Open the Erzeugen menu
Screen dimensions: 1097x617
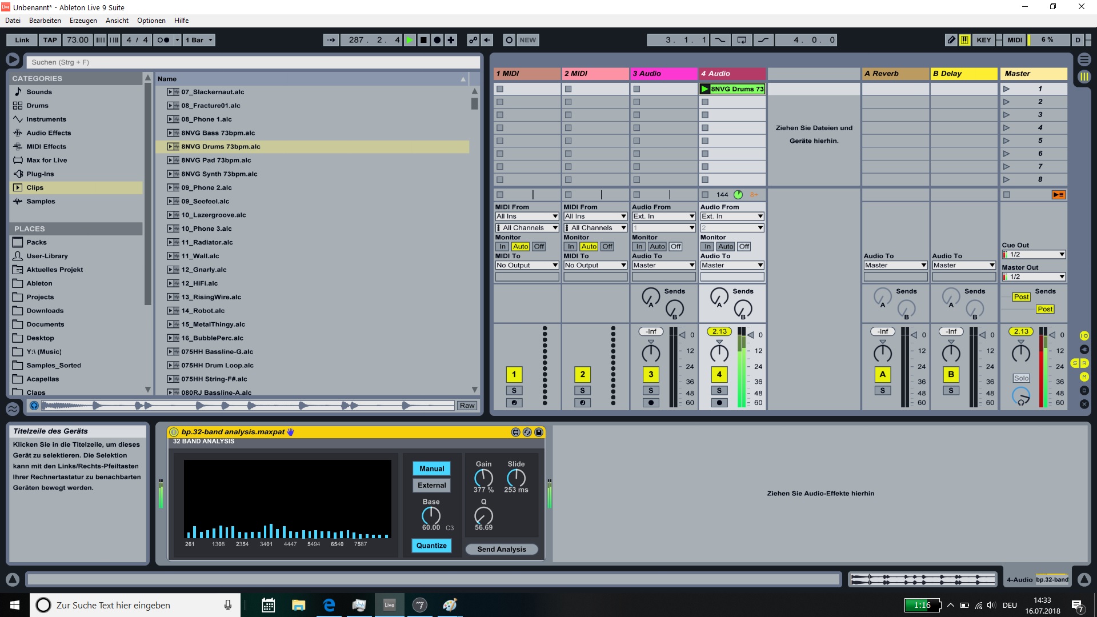pos(83,21)
